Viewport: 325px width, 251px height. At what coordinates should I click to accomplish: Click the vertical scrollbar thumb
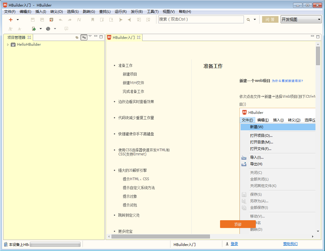coord(318,56)
